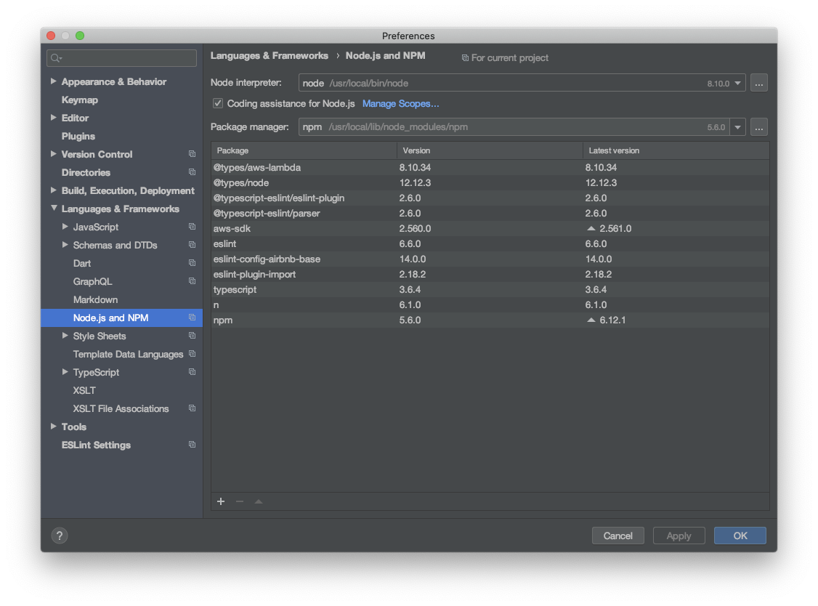
Task: Click project-level icon beside GraphQL
Action: 192,281
